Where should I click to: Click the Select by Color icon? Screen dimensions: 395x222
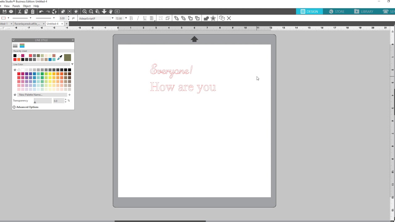coord(76,11)
